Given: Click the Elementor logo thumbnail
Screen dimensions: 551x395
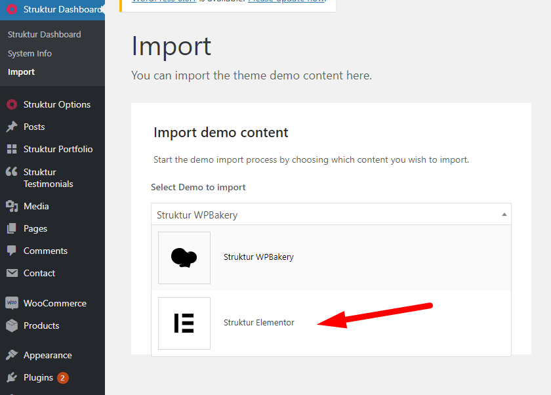Looking at the screenshot, I should pos(184,323).
